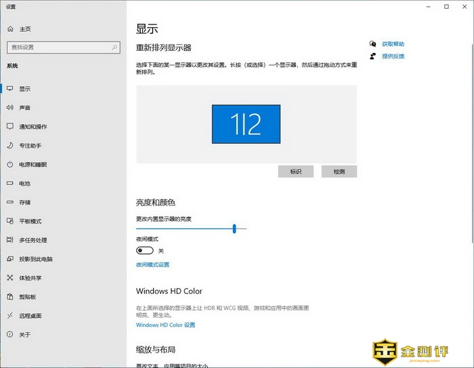
Task: Click the brightness slider handle
Action: point(234,228)
